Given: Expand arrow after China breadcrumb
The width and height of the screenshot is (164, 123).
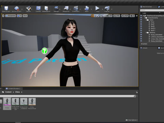Looking at the screenshot, I should [x=22, y=92].
